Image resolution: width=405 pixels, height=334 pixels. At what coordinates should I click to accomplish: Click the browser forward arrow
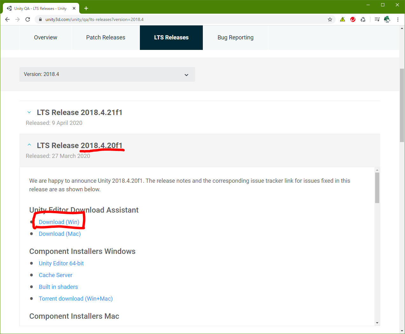(x=17, y=19)
